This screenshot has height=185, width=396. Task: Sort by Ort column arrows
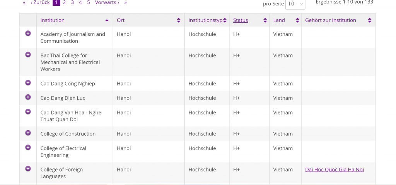(179, 20)
